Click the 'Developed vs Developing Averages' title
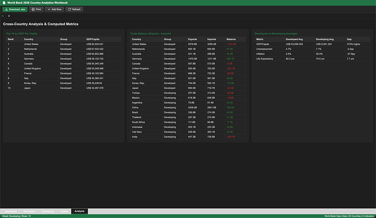The height and width of the screenshot is (218, 376). click(276, 34)
